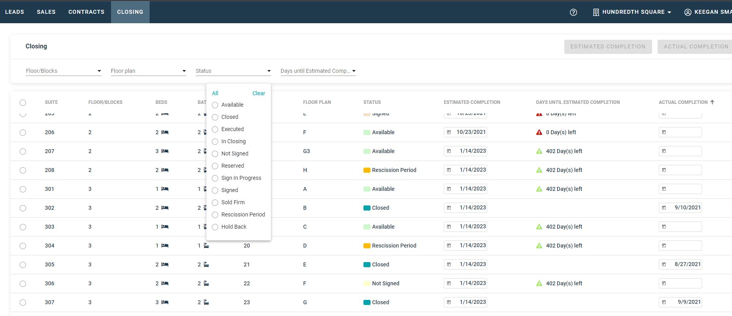This screenshot has height=316, width=732.
Task: Open calendar icon for suite 206 estimated completion
Action: coord(449,132)
